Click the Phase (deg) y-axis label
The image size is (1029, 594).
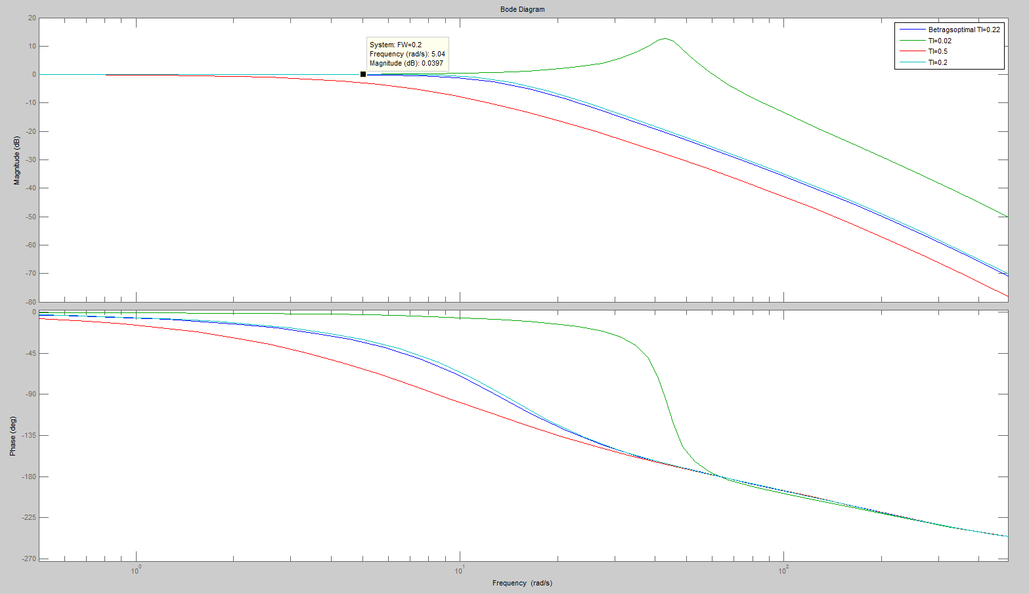pyautogui.click(x=12, y=436)
